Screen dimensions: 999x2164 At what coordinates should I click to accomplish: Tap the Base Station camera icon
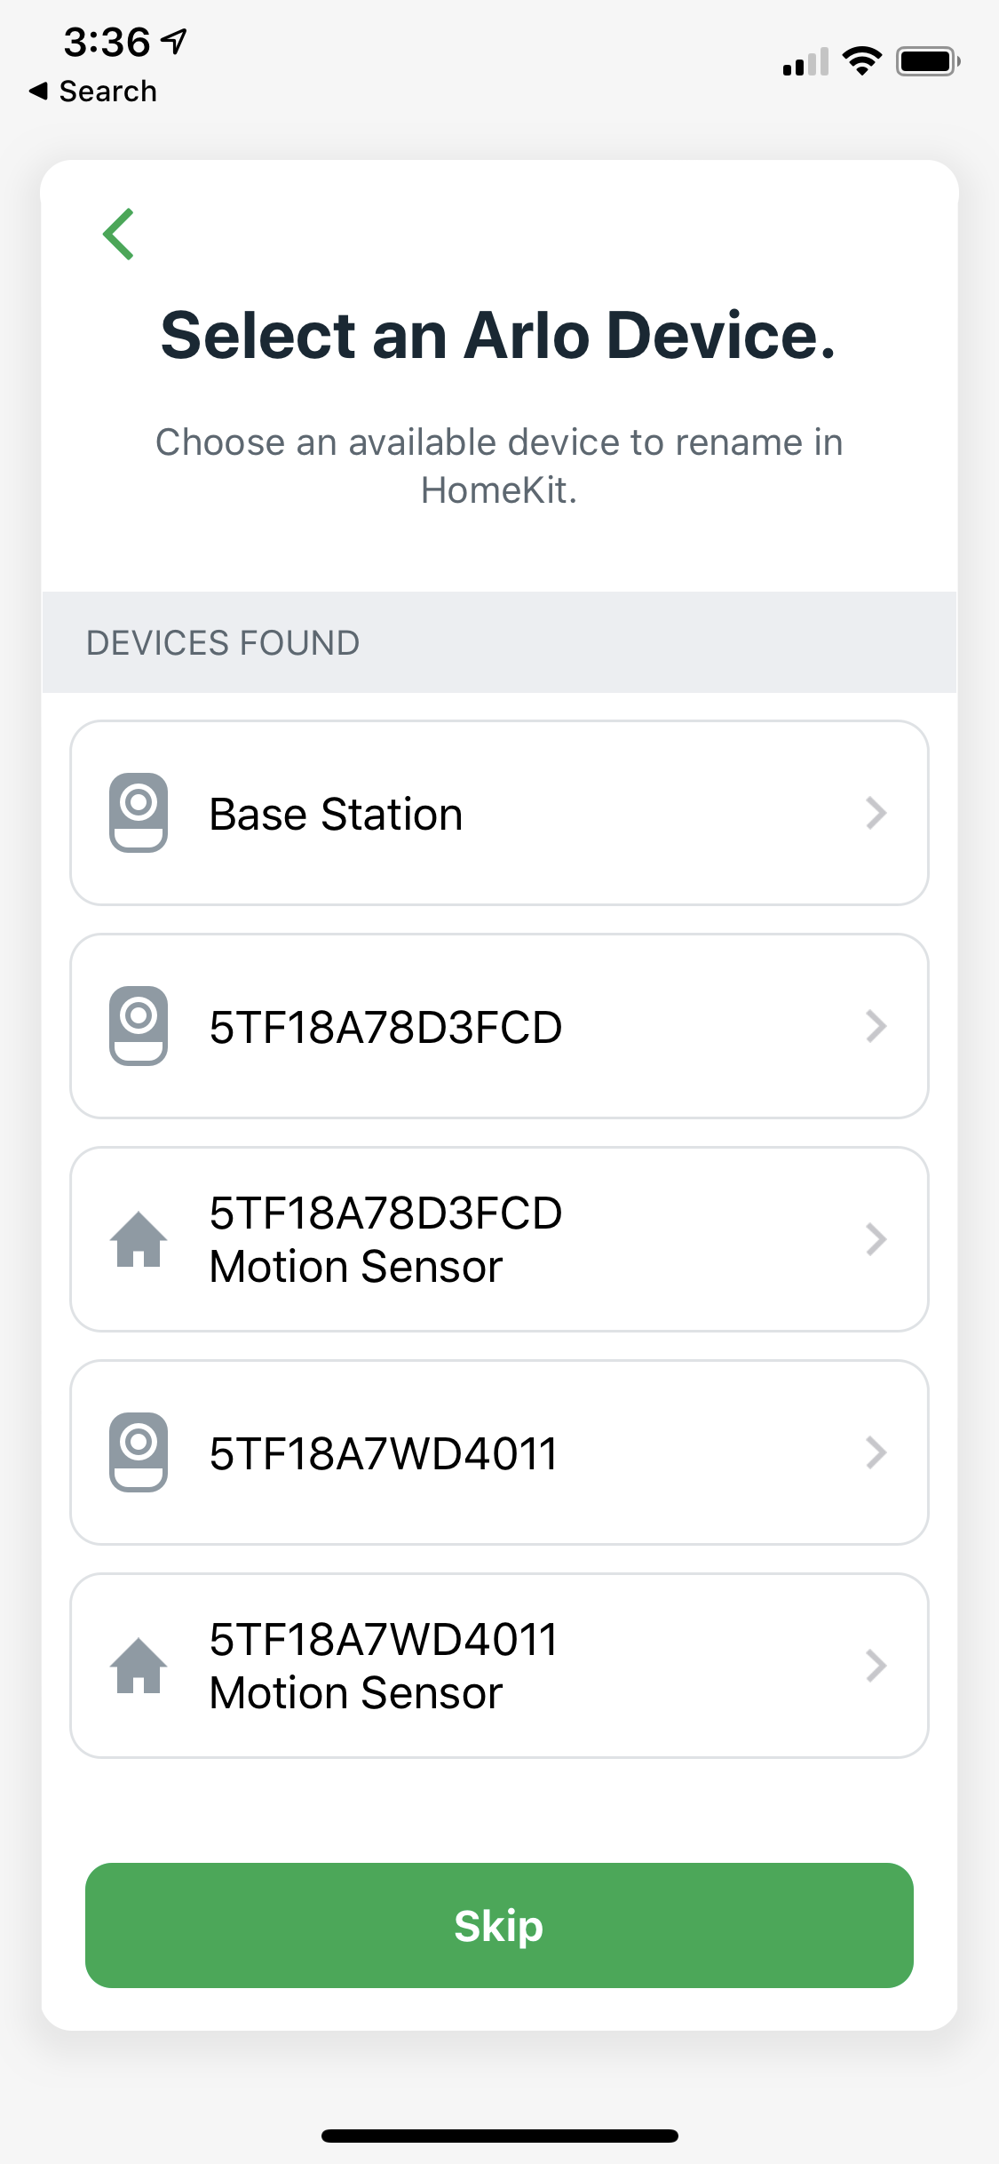(x=139, y=813)
